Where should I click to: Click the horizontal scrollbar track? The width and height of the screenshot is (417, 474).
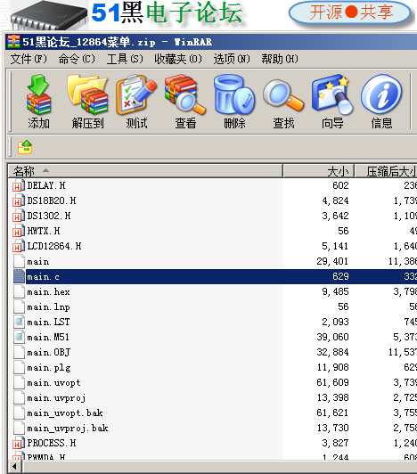tap(219, 467)
